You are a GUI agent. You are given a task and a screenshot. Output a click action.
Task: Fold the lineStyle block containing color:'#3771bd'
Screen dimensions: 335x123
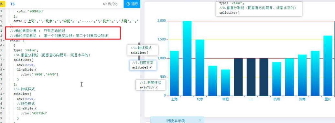point(4,108)
